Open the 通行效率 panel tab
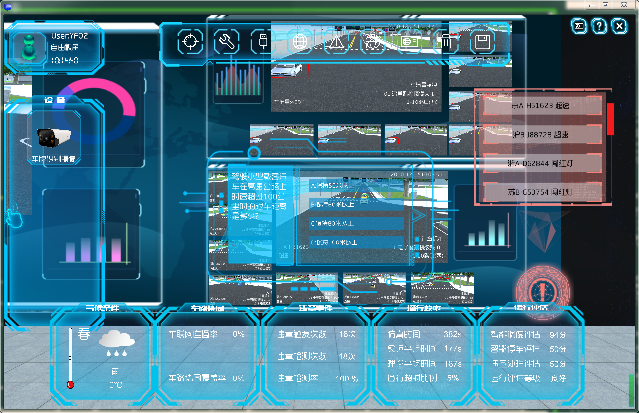Image resolution: width=639 pixels, height=413 pixels. click(424, 308)
